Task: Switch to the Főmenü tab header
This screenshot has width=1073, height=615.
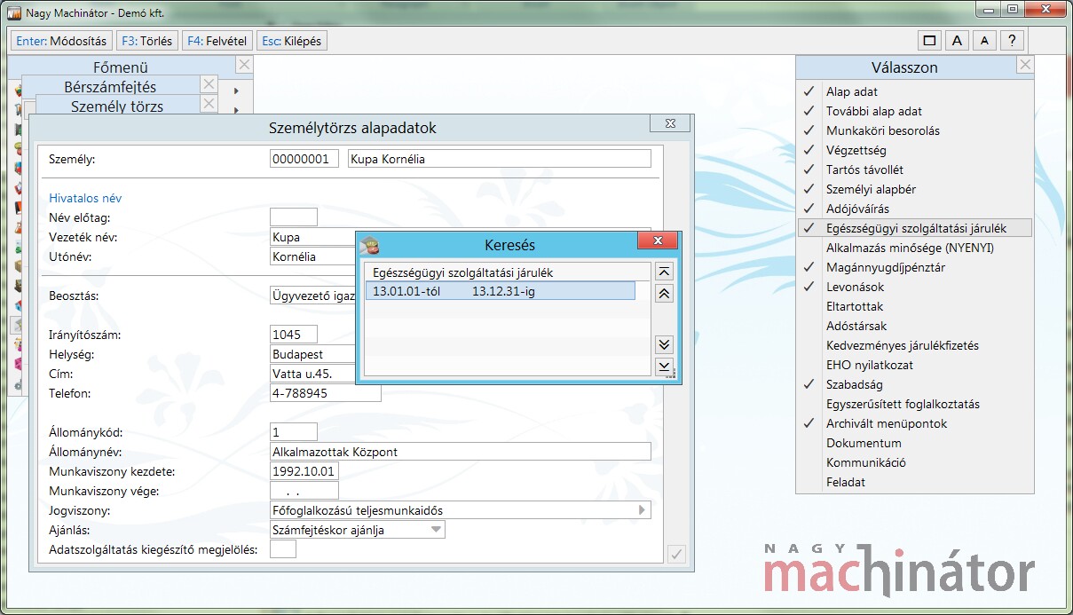Action: [x=121, y=67]
